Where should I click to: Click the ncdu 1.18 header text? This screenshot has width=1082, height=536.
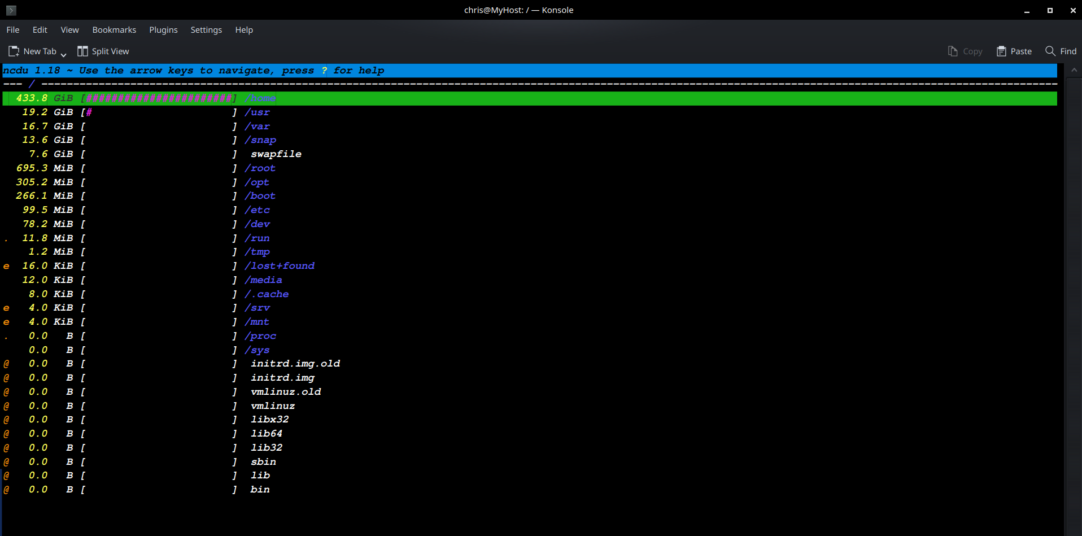31,71
